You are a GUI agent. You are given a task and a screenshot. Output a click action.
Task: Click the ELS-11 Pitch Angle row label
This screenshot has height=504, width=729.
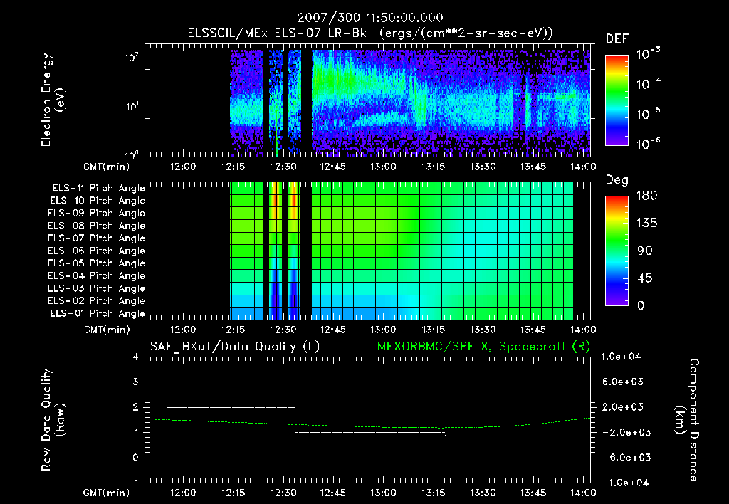coord(98,189)
